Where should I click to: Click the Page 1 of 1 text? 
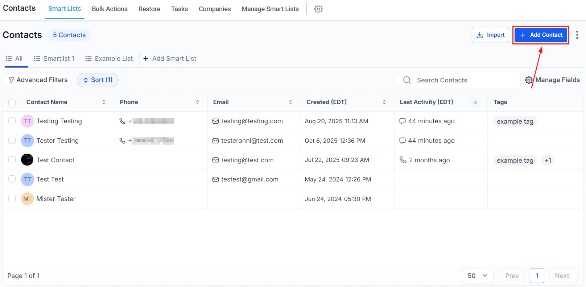(24, 276)
